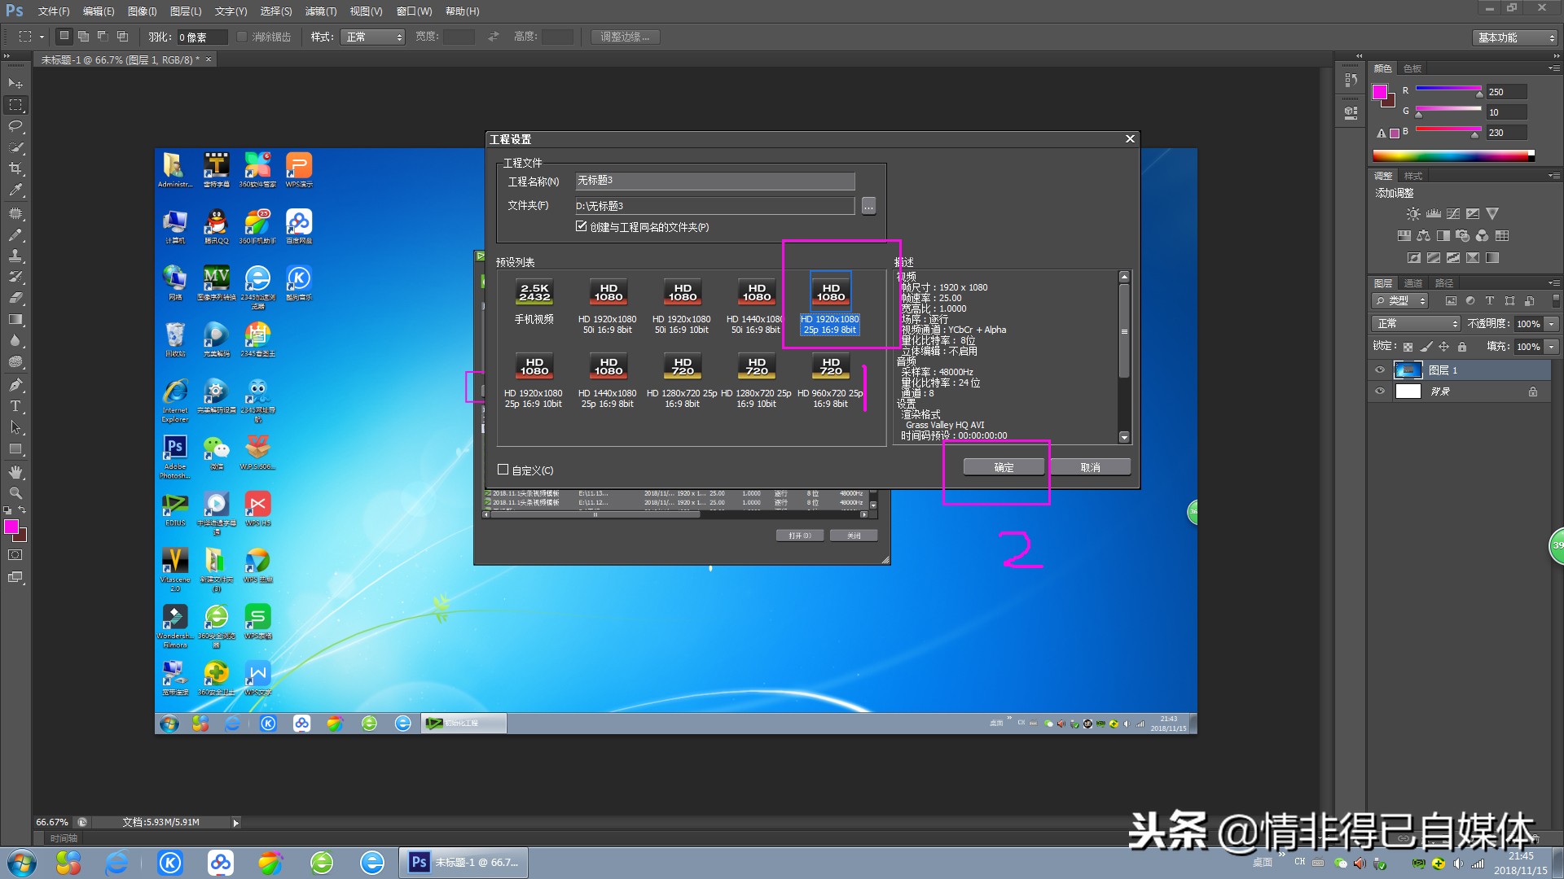Select the Zoom tool
Viewport: 1564px width, 879px height.
tap(15, 492)
